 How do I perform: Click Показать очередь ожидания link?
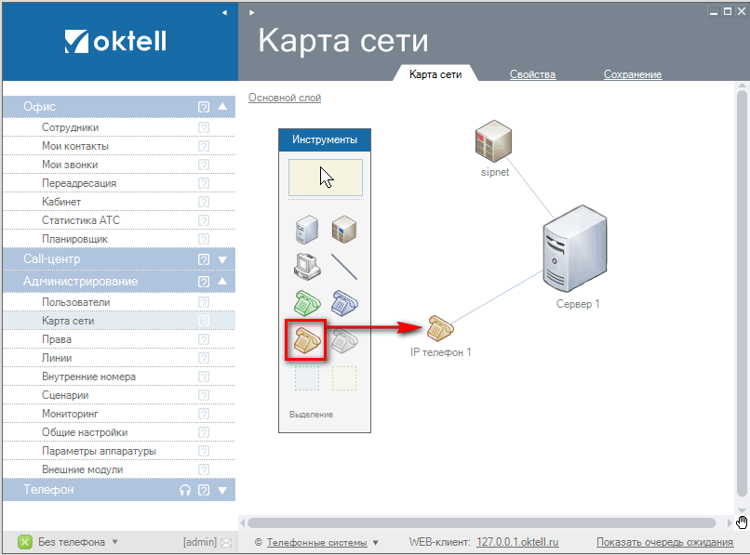664,542
